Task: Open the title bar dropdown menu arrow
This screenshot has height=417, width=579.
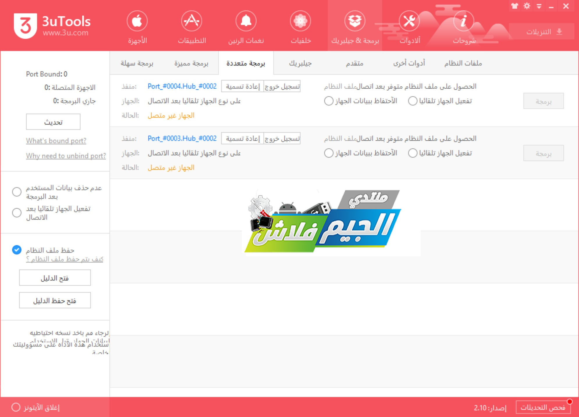Action: [539, 6]
